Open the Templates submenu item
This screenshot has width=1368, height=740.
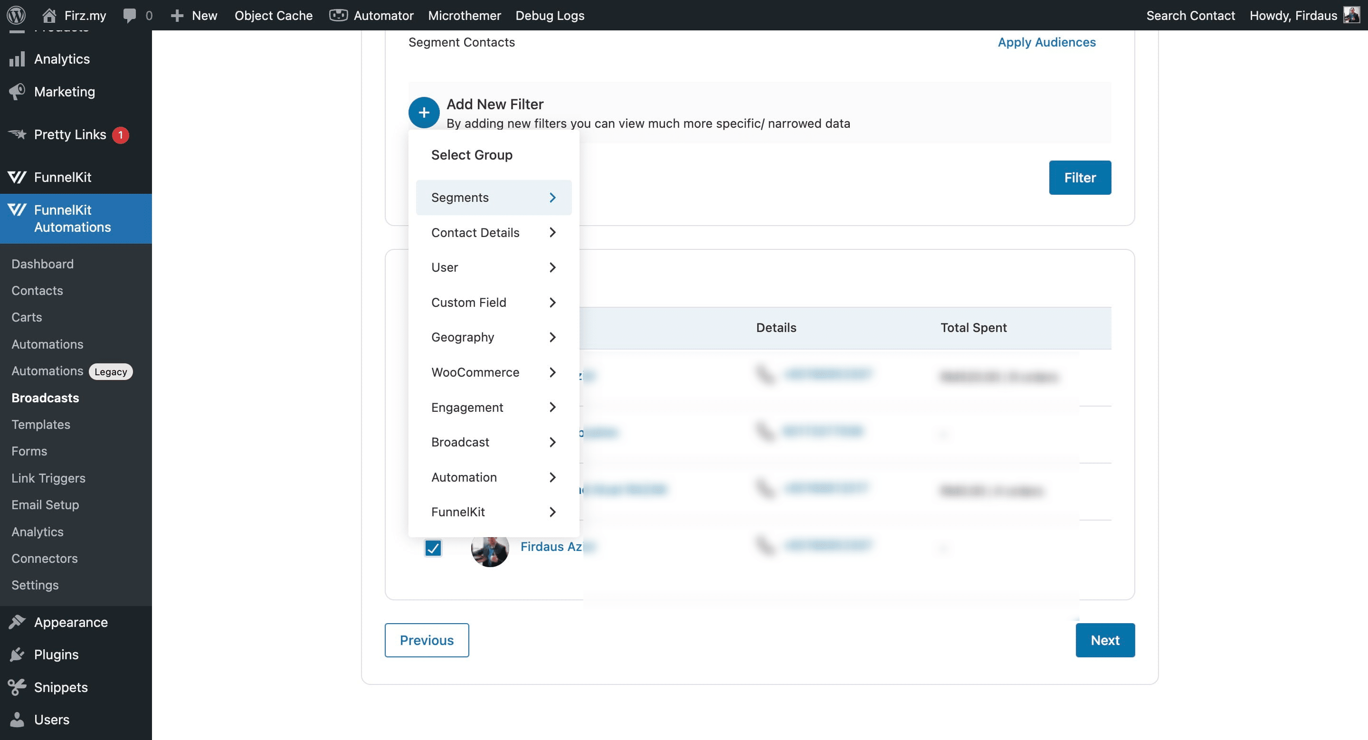(x=41, y=424)
